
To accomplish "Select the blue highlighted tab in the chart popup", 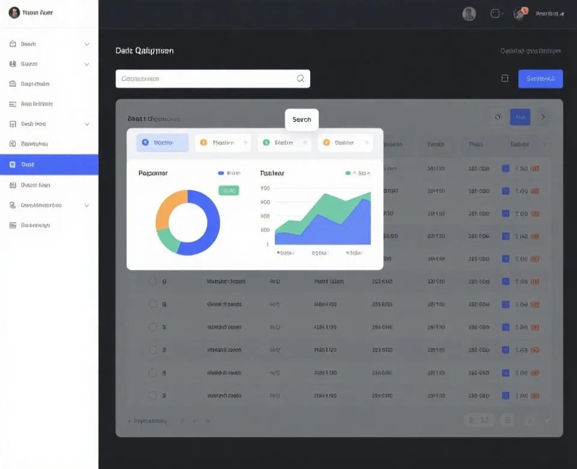I will tap(162, 143).
